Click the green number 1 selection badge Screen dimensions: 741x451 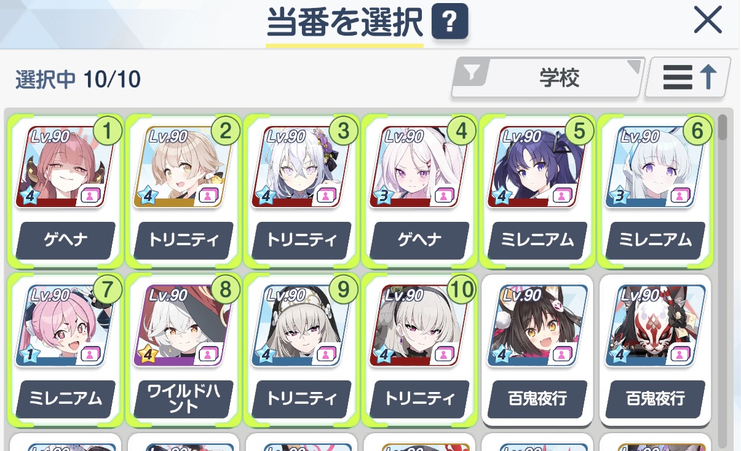coord(108,130)
